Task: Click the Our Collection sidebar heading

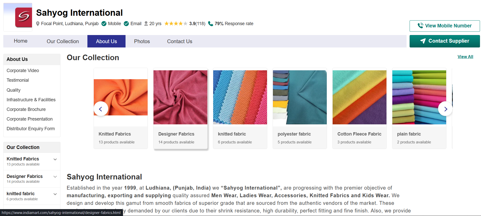Action: 23,147
